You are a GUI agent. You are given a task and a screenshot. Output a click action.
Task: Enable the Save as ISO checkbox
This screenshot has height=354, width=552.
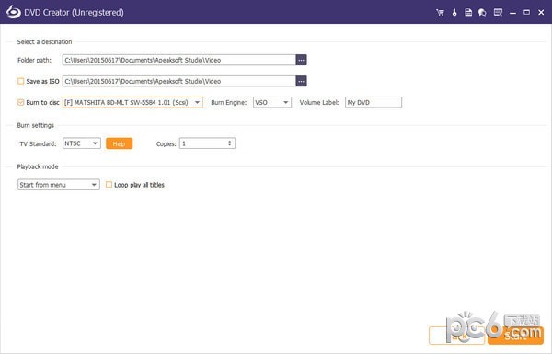pos(21,81)
